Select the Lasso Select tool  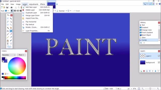(8, 21)
